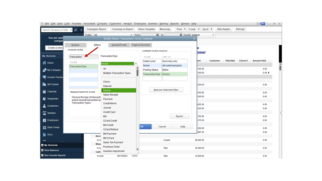Image resolution: width=322 pixels, height=181 pixels.
Task: Click View Balances icon in sidebar
Action: tap(42, 150)
